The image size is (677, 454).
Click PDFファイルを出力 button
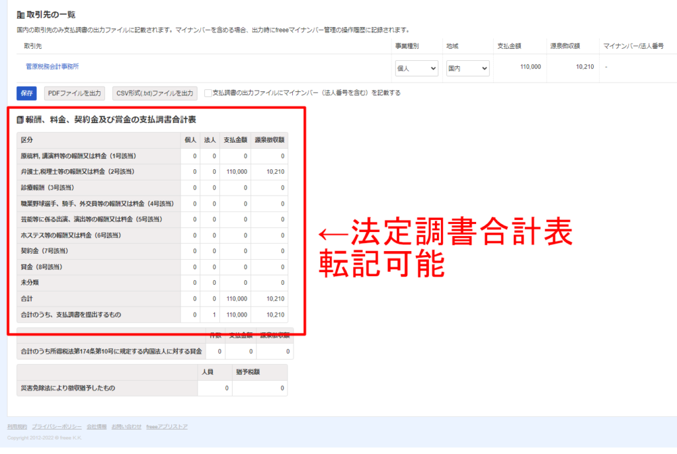(x=74, y=93)
